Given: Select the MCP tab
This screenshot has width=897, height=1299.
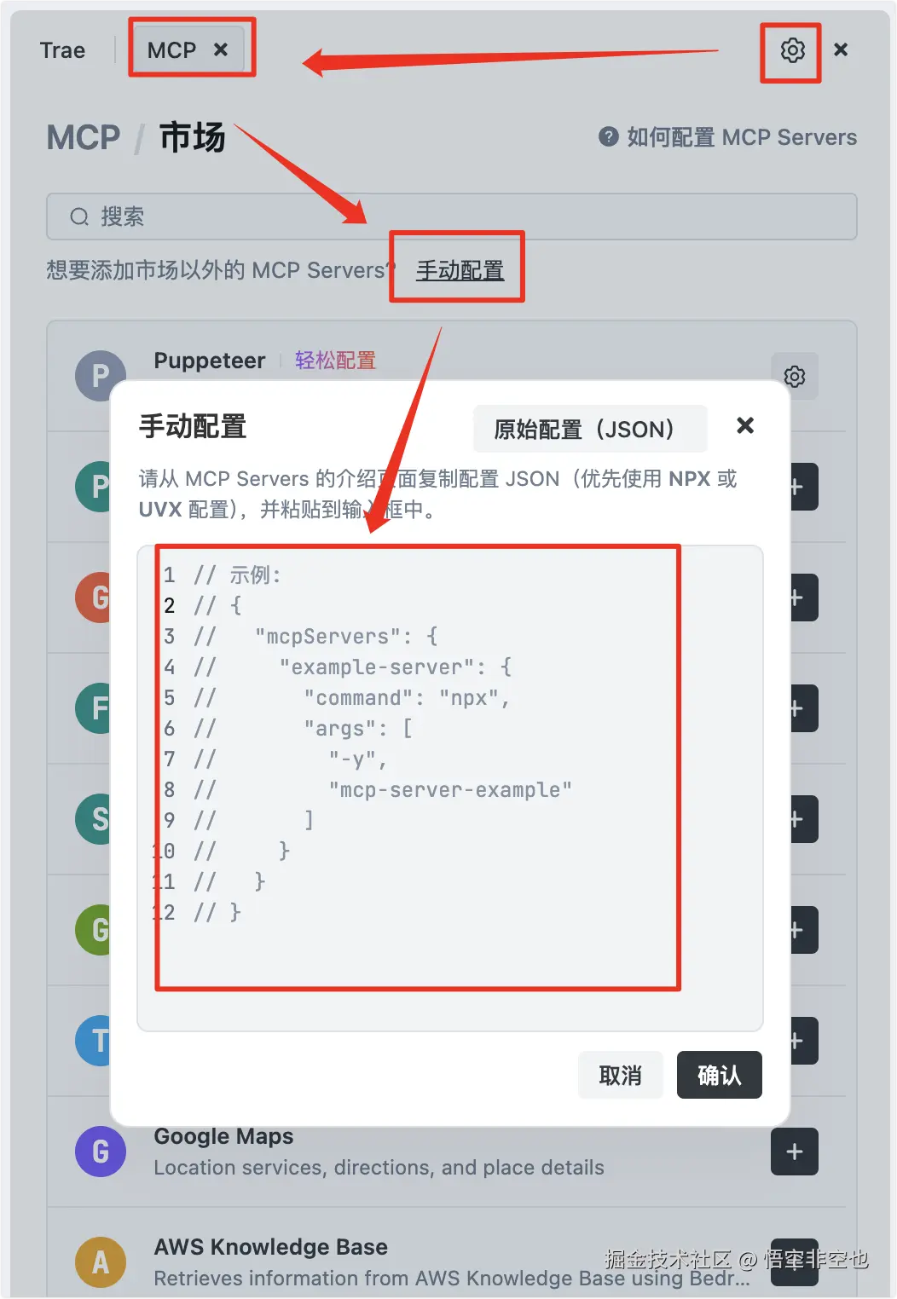Looking at the screenshot, I should coord(171,50).
